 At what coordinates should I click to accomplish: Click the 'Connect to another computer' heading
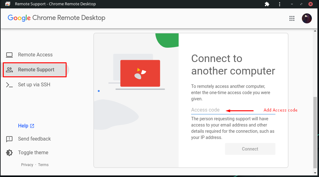click(233, 65)
